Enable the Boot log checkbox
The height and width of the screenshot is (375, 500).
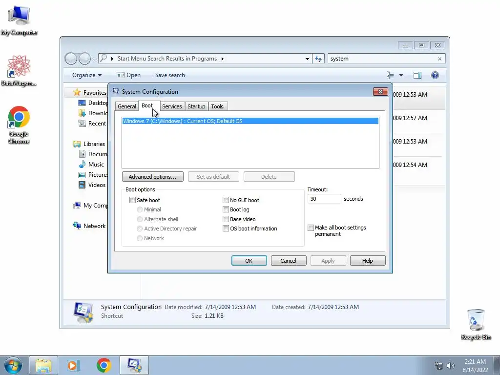(x=226, y=209)
